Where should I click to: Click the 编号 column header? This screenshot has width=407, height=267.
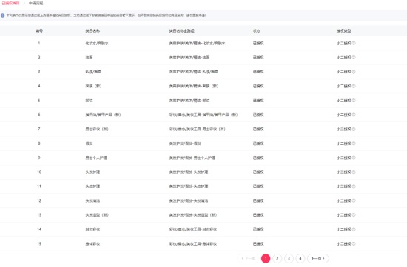(39, 30)
